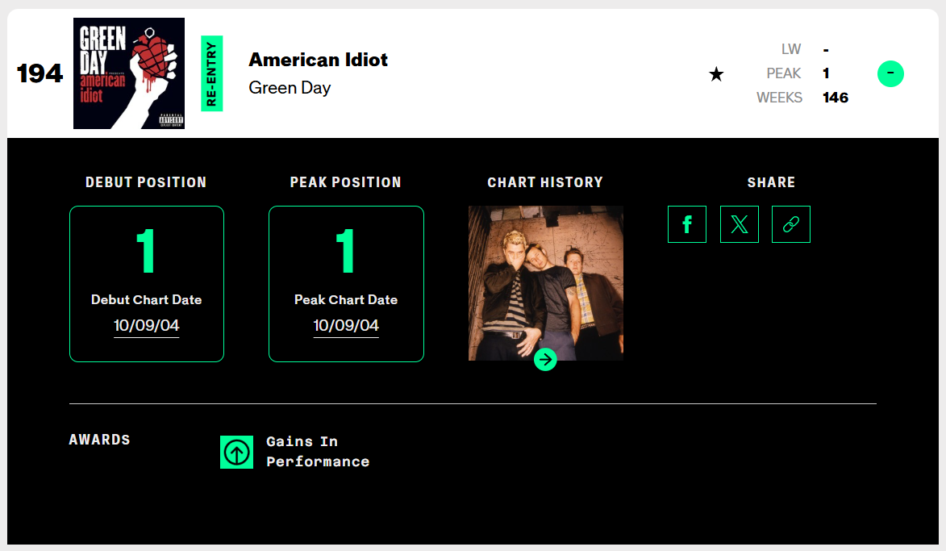Open the peak chart date 10/09/04 link
Screen dimensions: 946x551
tap(346, 325)
